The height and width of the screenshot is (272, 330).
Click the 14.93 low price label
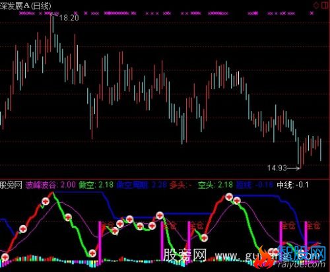point(277,168)
